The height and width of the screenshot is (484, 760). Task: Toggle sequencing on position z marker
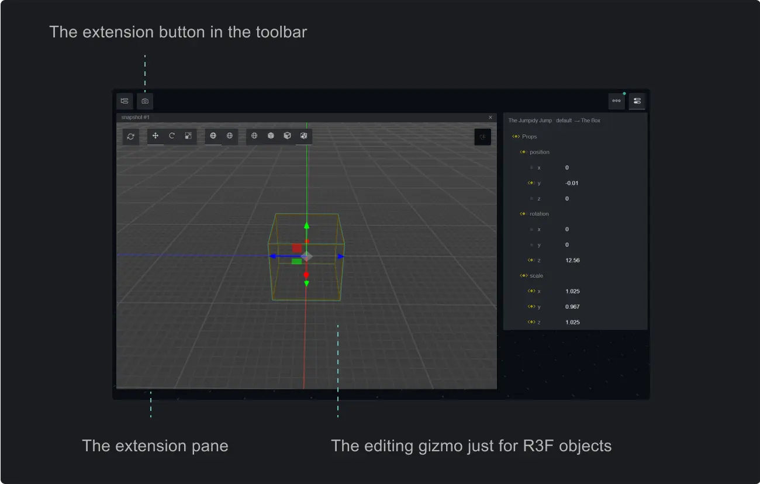[x=531, y=199]
